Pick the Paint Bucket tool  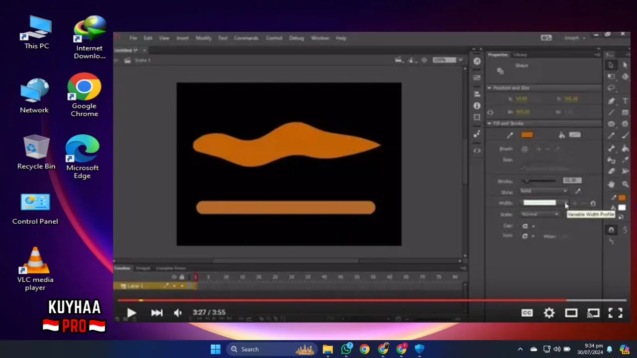coord(625,149)
